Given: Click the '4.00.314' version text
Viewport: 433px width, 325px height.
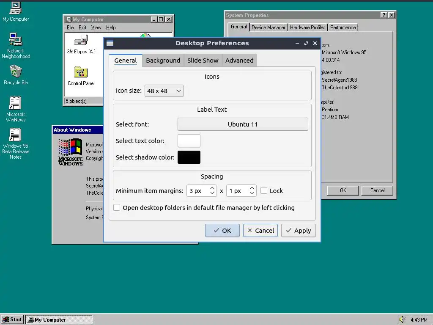Looking at the screenshot, I should point(331,60).
